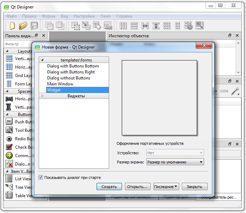Pick the Vertical Layout widget icon

pyautogui.click(x=9, y=58)
